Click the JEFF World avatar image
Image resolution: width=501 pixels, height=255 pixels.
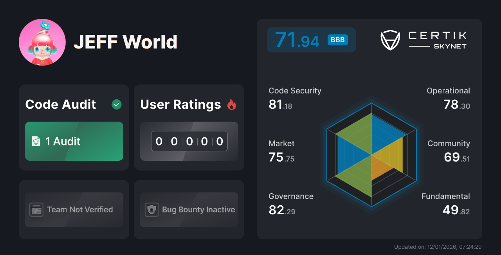point(42,42)
